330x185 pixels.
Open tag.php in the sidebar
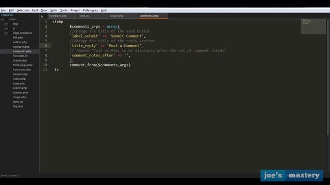pyautogui.click(x=18, y=106)
